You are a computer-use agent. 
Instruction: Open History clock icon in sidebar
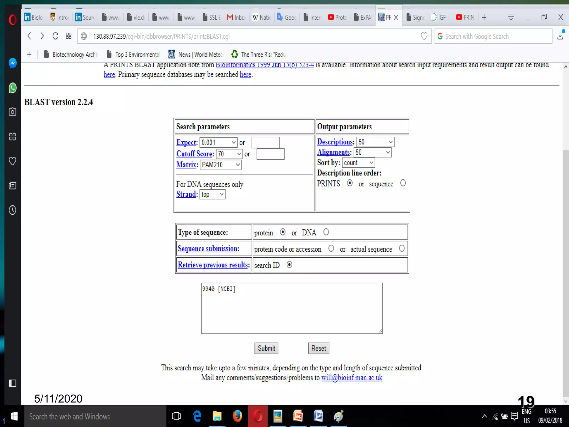click(13, 210)
